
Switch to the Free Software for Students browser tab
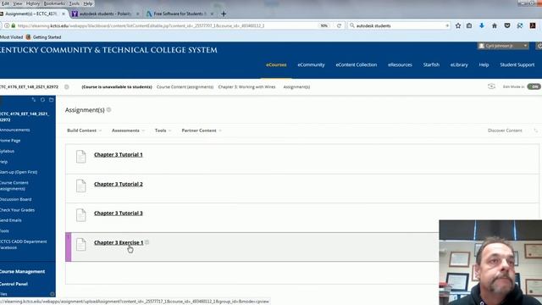coord(180,14)
